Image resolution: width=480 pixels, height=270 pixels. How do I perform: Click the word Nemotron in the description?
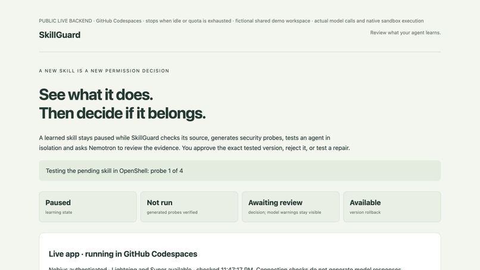click(x=102, y=148)
